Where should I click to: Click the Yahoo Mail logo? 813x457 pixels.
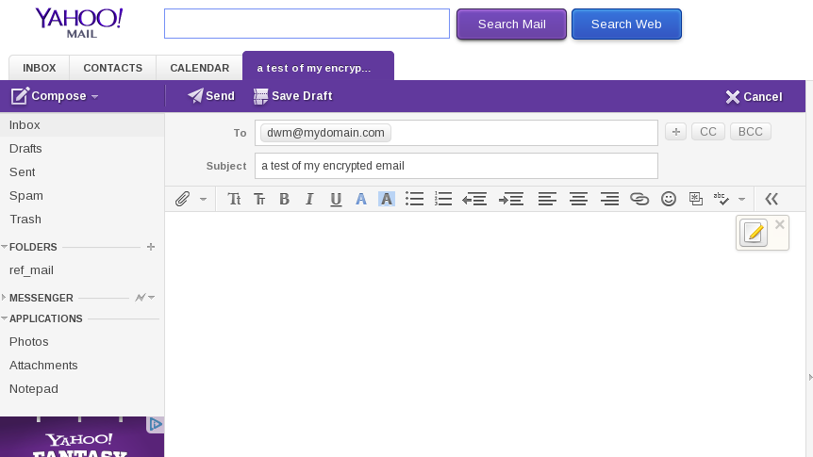pyautogui.click(x=79, y=23)
